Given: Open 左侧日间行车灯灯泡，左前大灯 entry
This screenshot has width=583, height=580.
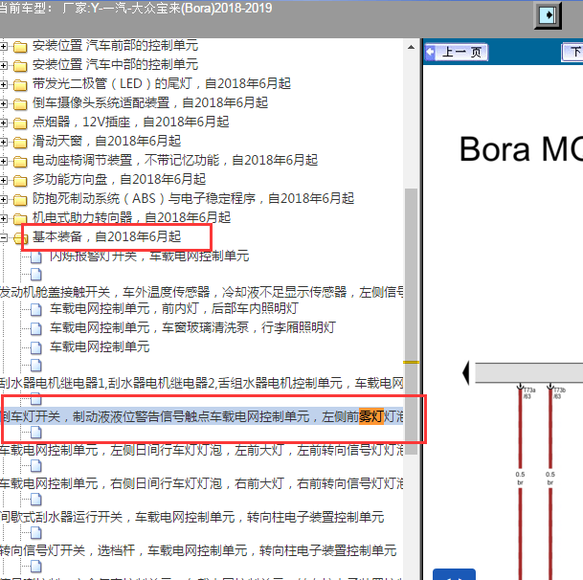Looking at the screenshot, I should pyautogui.click(x=202, y=450).
